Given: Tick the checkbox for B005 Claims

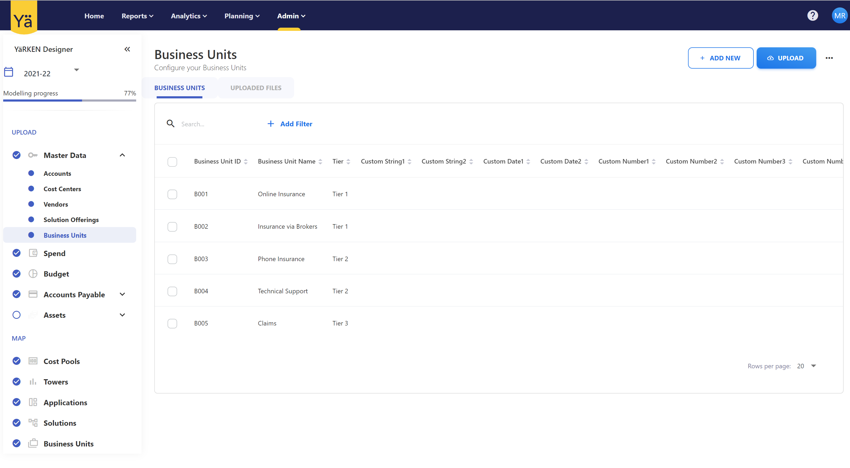Looking at the screenshot, I should pyautogui.click(x=172, y=323).
